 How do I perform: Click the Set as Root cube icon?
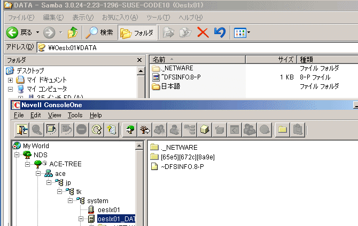52,130
